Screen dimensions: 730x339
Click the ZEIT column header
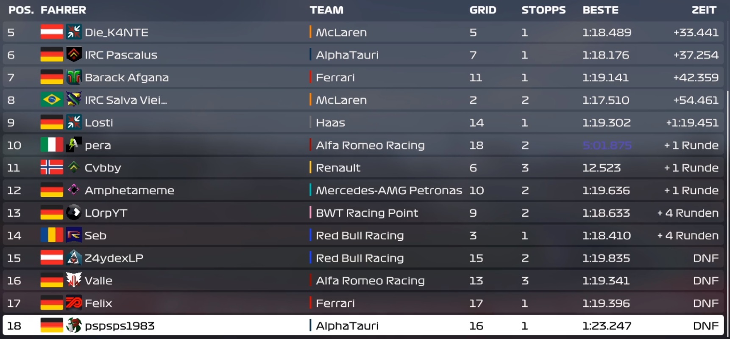tap(704, 10)
